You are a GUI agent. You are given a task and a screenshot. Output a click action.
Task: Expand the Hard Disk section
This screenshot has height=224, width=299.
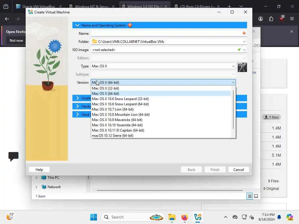[77, 114]
